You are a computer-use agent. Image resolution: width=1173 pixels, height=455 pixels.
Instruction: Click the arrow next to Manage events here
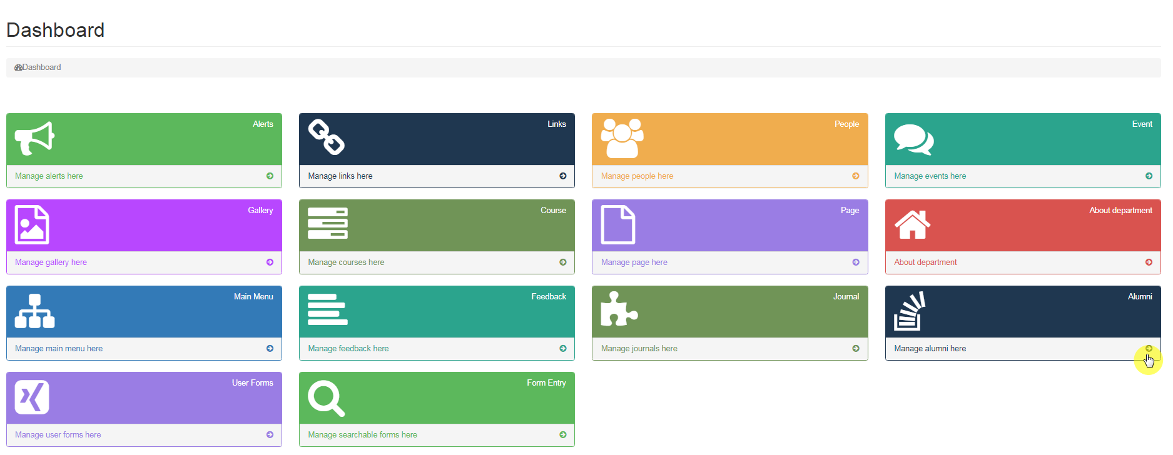coord(1149,176)
